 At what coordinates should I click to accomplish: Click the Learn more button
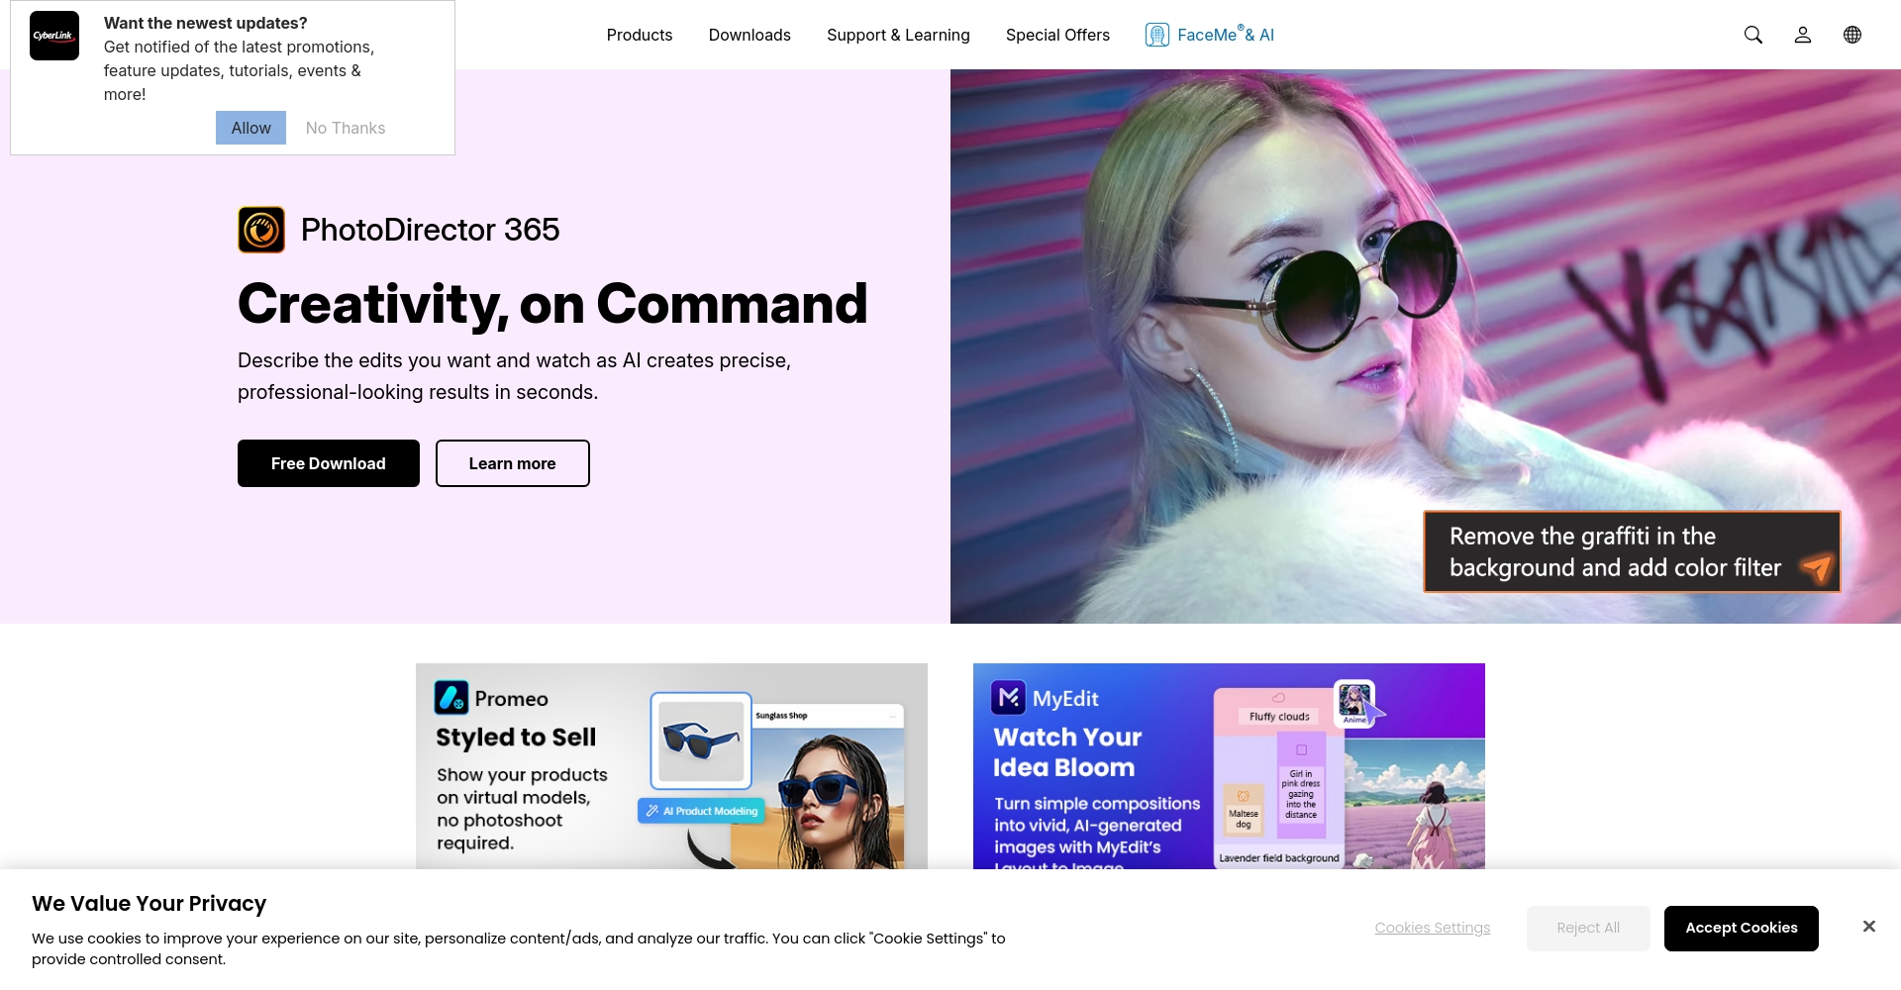pyautogui.click(x=513, y=463)
